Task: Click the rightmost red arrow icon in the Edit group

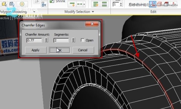Action: 173,4
